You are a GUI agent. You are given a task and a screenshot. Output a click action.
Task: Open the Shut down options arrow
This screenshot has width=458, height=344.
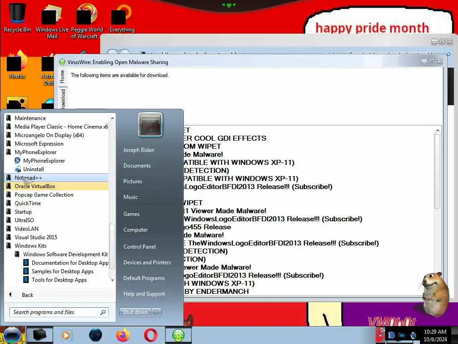point(156,312)
